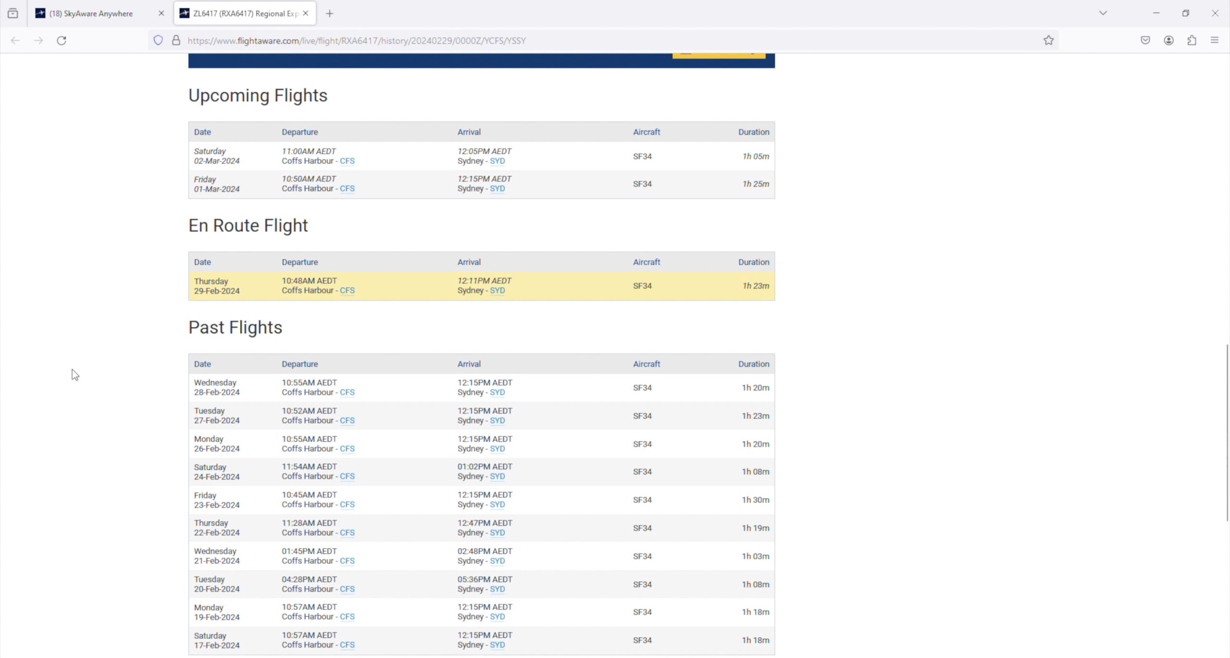Open CFS link in Thursday 29-Feb-2024 row
This screenshot has height=658, width=1230.
(x=347, y=291)
